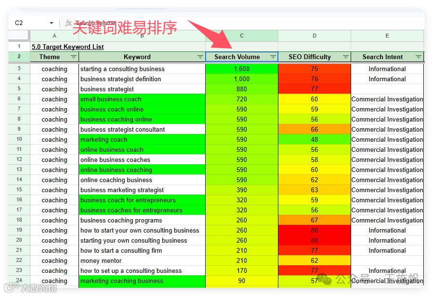This screenshot has height=296, width=433.
Task: Click the 90 search volume cell
Action: tap(242, 281)
